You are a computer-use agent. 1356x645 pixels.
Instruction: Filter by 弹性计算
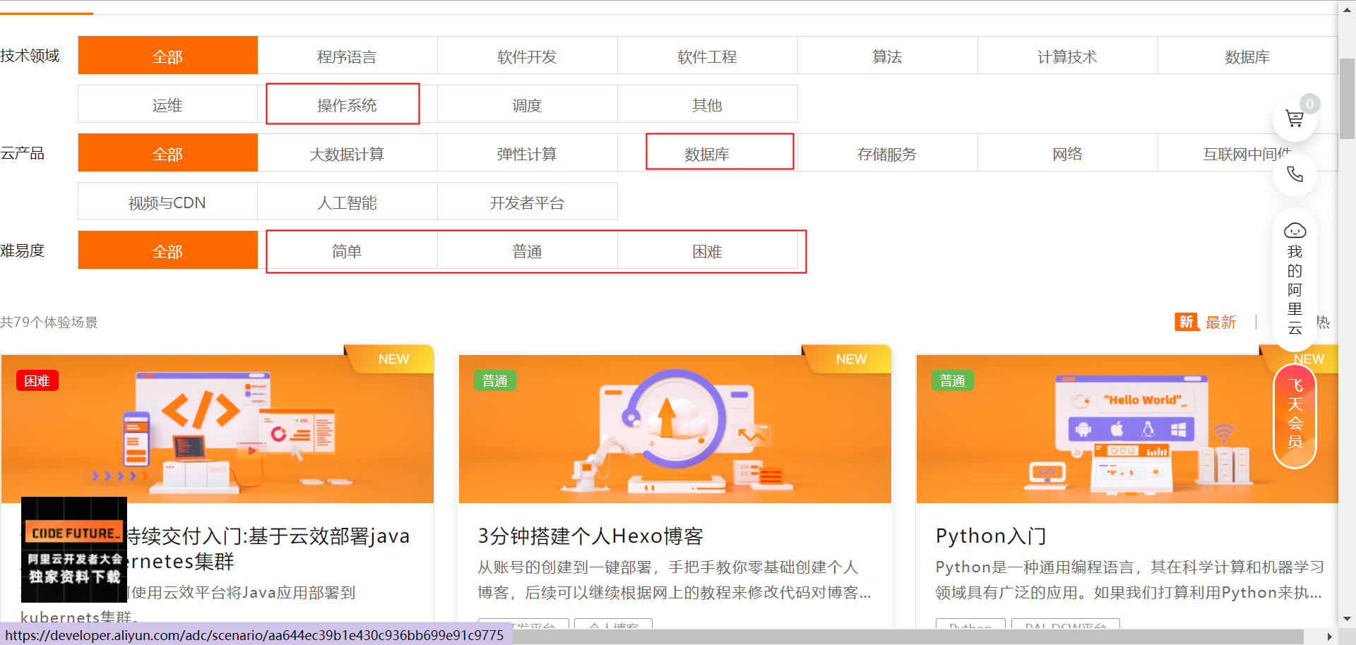[x=527, y=153]
